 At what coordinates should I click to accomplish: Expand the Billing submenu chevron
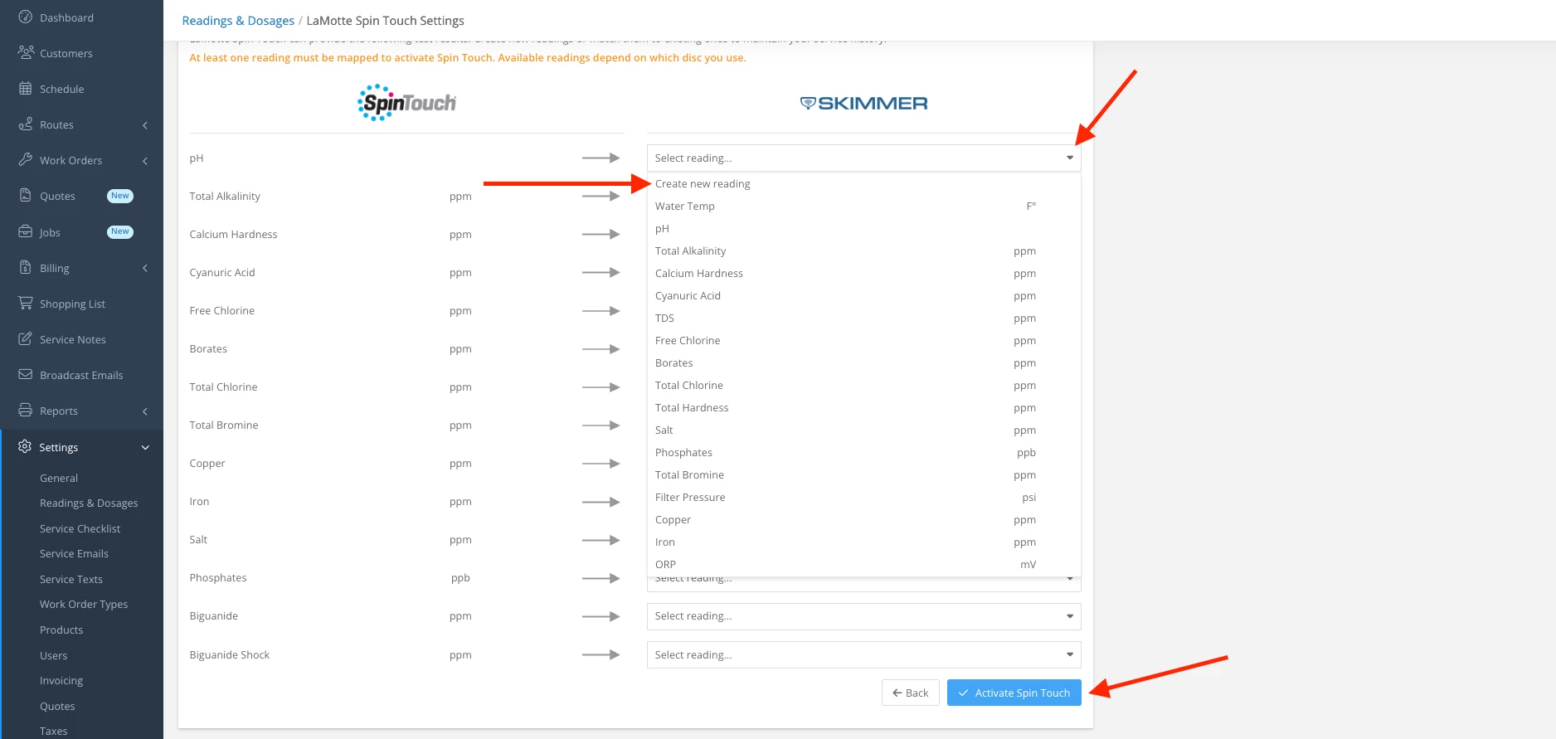click(x=145, y=268)
